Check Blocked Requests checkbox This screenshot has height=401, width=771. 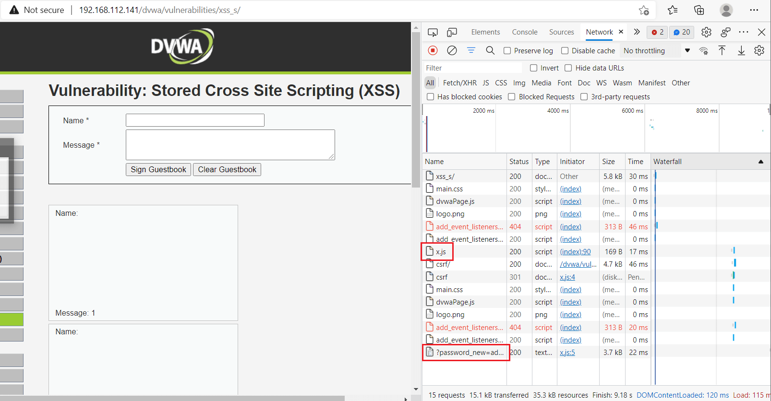click(512, 97)
